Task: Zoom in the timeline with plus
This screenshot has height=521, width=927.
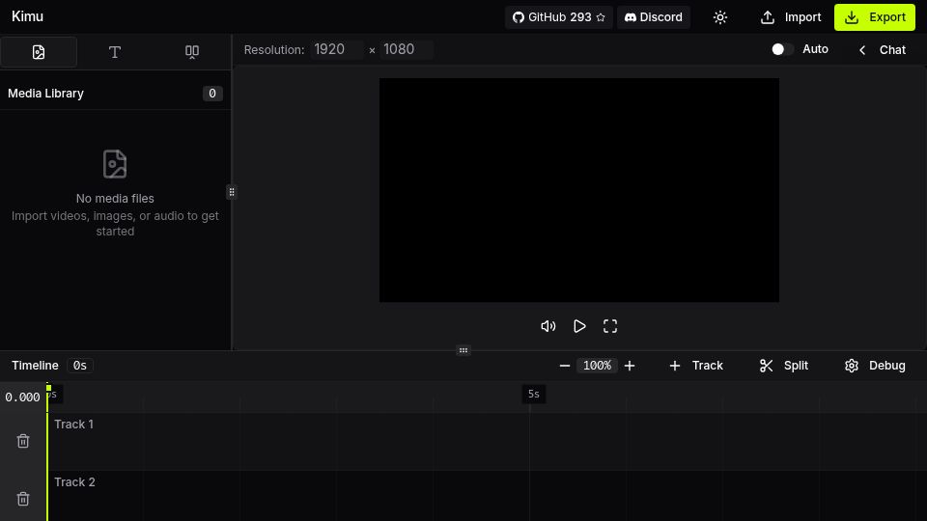Action: pos(630,366)
